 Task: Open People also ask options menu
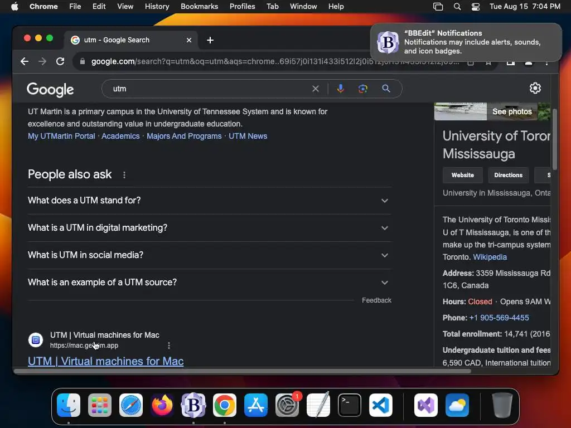coord(124,175)
